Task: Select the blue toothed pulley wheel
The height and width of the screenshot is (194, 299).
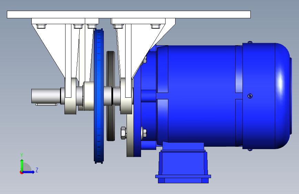Action: pyautogui.click(x=99, y=96)
